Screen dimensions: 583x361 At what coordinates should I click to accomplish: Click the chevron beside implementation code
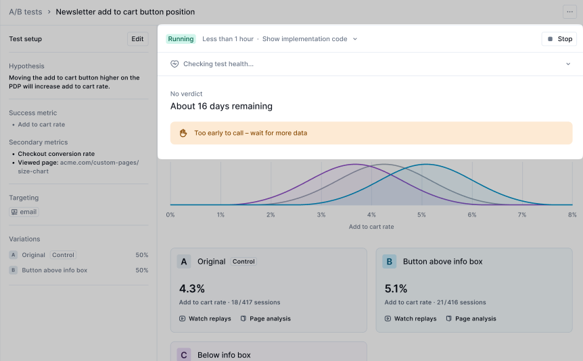click(x=355, y=39)
